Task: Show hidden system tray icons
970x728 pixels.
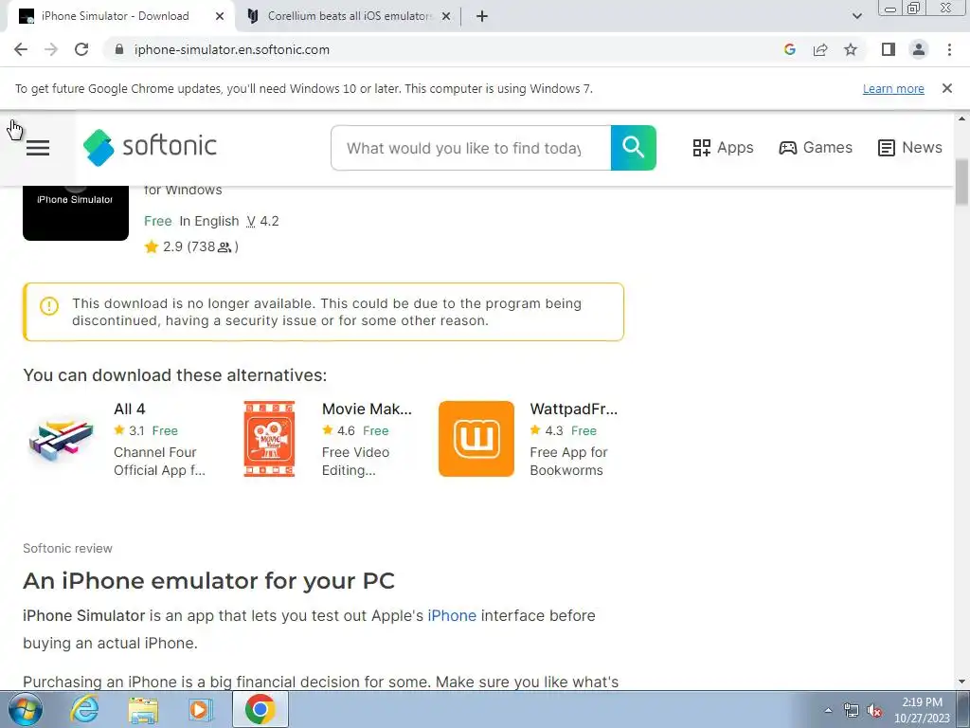Action: tap(828, 710)
